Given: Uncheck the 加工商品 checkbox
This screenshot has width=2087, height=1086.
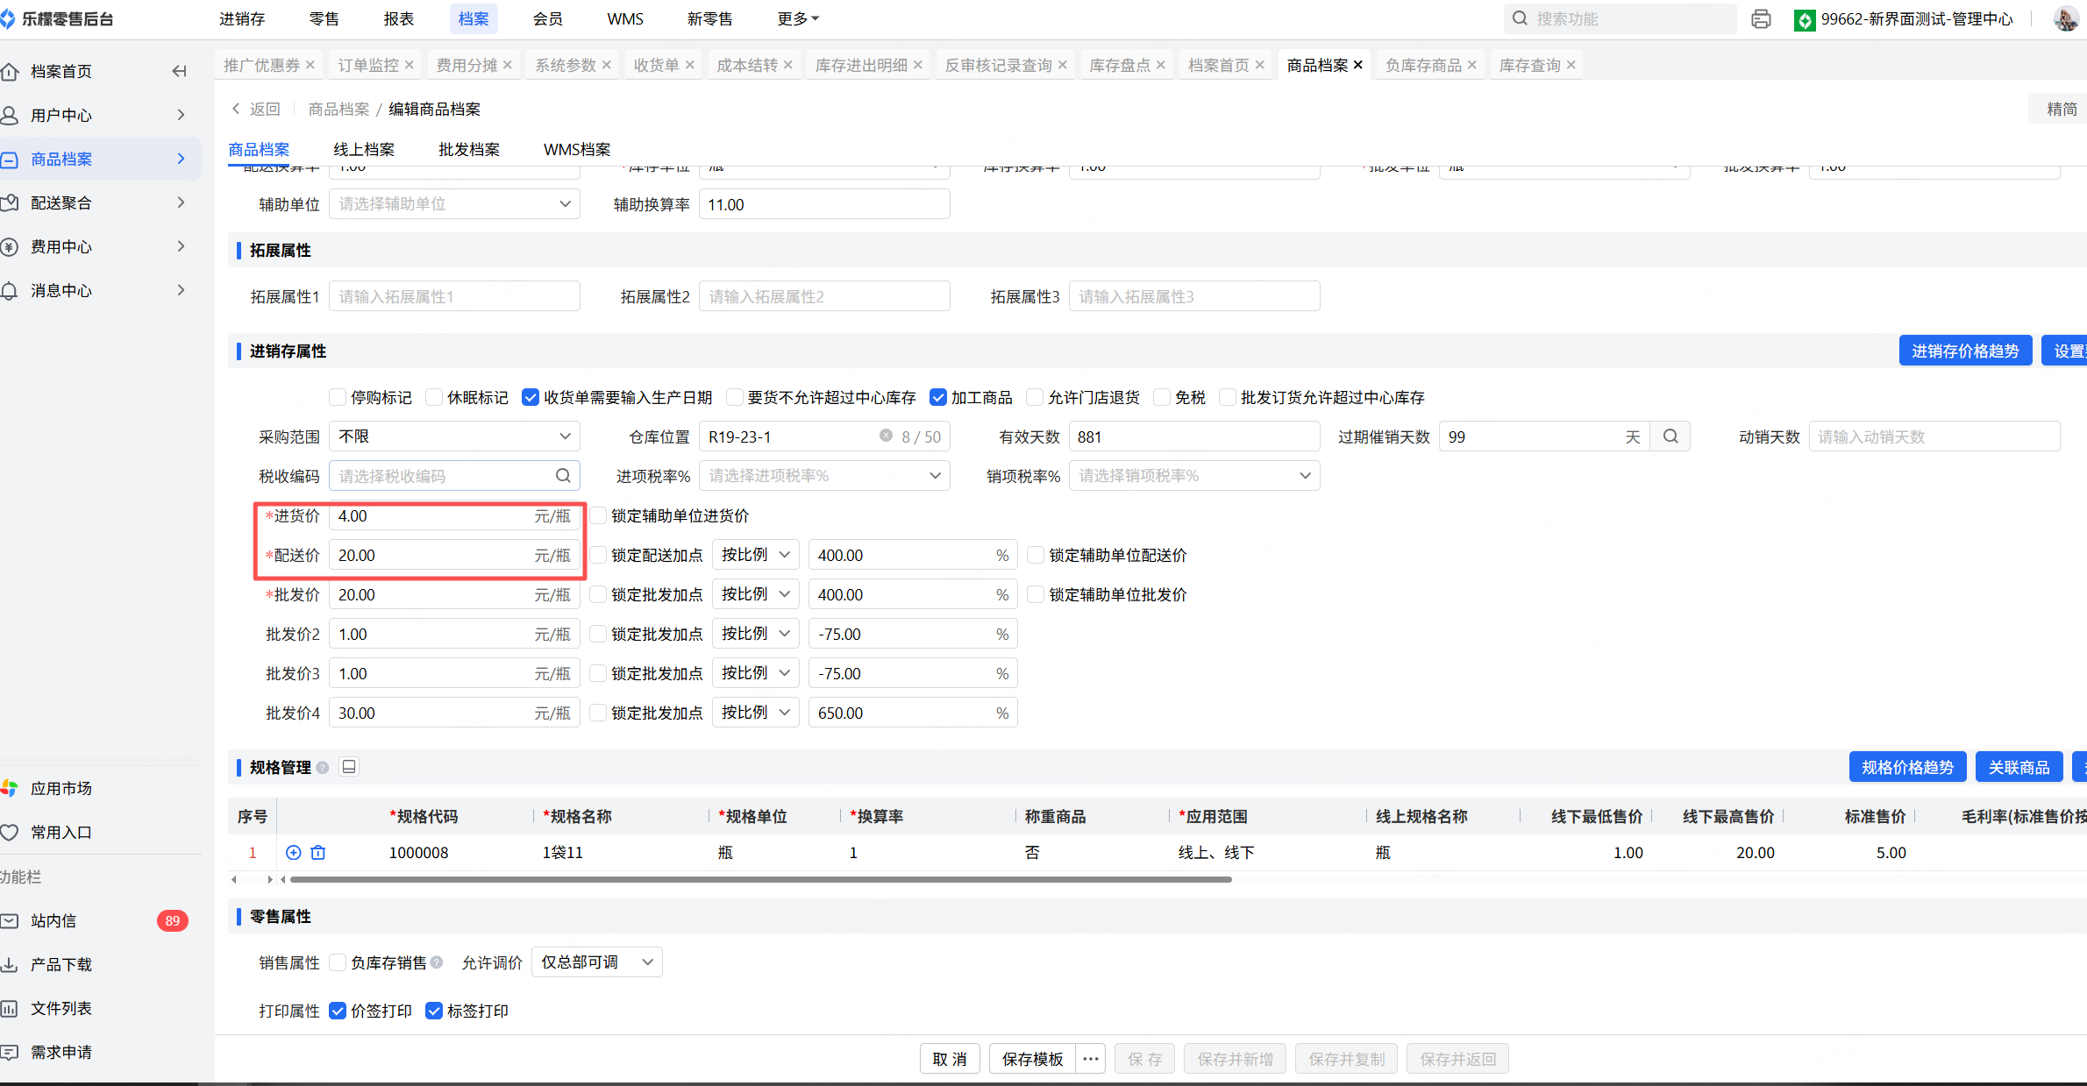Looking at the screenshot, I should 938,397.
